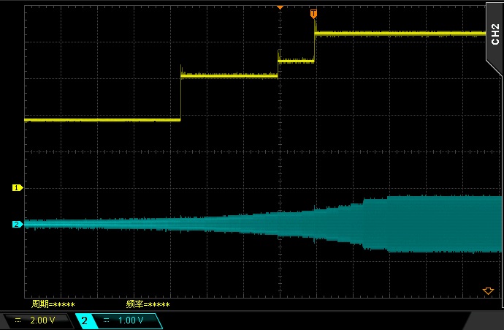Select the orange trigger position triangle at top center
This screenshot has width=504, height=330.
(279, 7)
